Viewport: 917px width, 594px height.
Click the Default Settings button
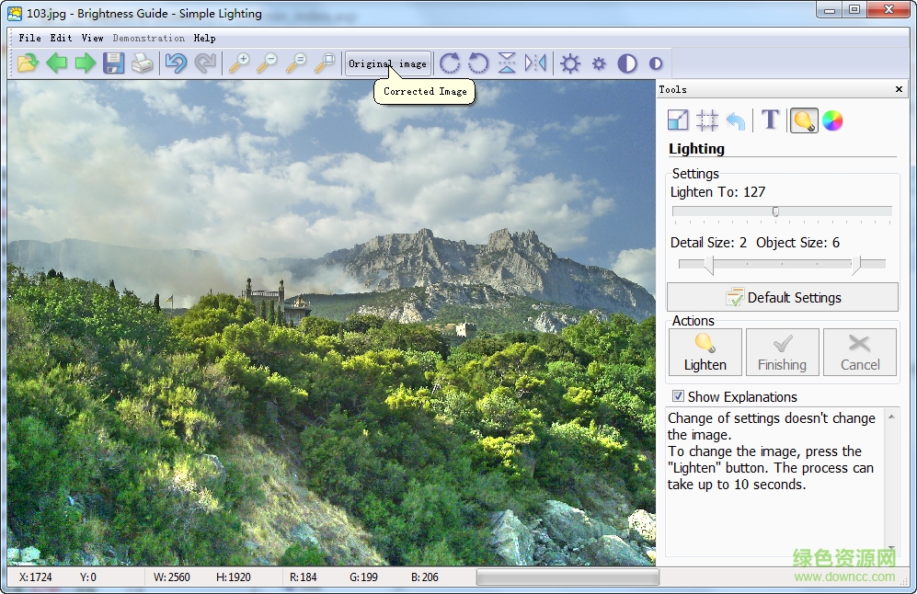(x=782, y=297)
